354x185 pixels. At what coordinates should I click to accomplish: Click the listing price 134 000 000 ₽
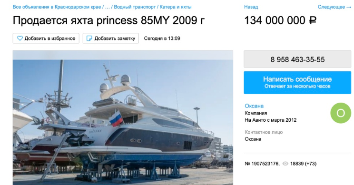(x=280, y=20)
